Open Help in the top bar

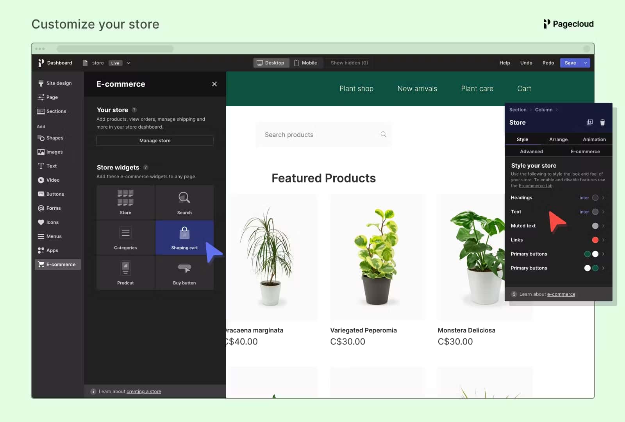pos(505,63)
